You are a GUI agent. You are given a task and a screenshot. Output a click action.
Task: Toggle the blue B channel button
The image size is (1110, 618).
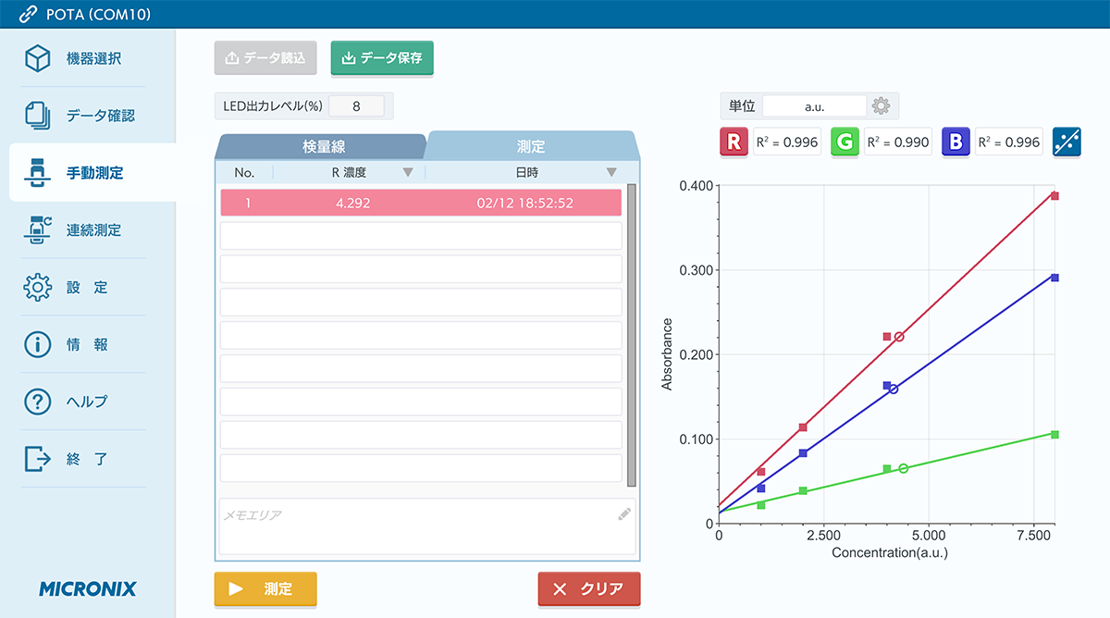pos(956,142)
